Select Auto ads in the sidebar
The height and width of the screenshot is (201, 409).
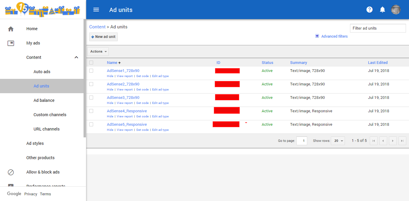point(42,72)
